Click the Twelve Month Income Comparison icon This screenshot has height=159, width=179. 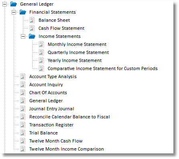(23, 149)
